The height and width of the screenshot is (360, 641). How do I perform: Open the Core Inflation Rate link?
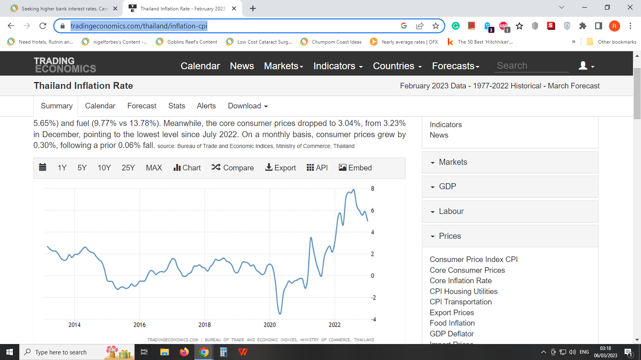[x=461, y=280]
